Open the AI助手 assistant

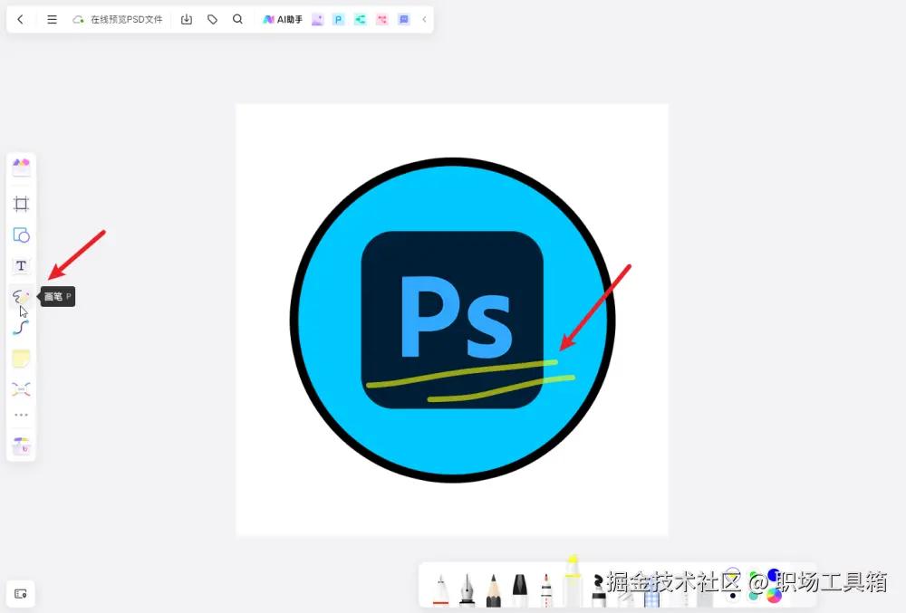tap(283, 20)
